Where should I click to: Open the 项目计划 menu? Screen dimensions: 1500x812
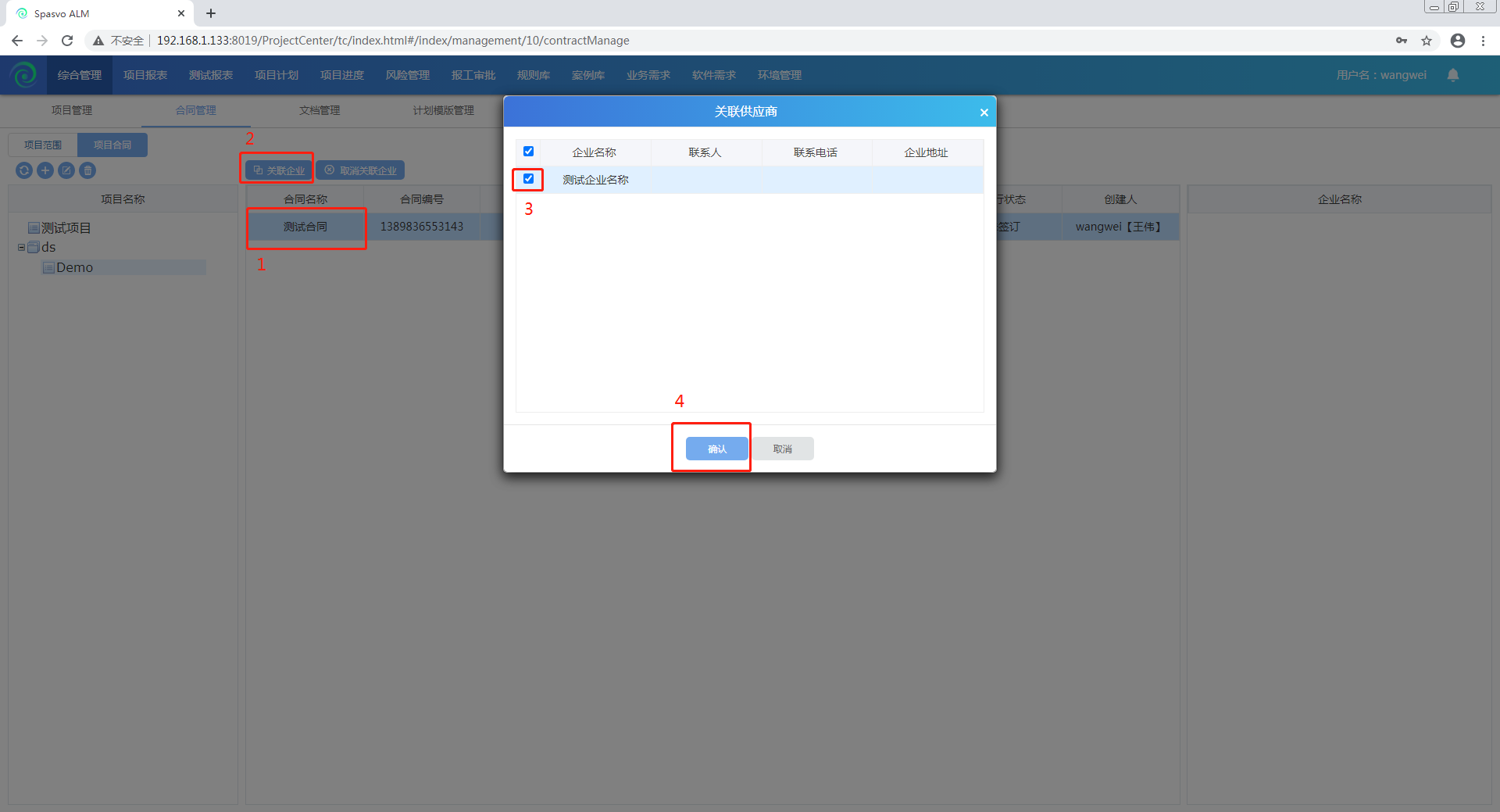coord(277,75)
